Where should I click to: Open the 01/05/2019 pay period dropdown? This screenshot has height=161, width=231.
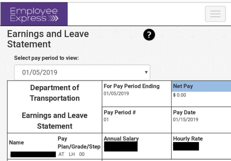(82, 73)
